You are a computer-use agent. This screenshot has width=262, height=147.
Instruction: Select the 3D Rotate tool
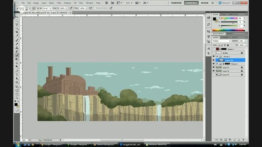tap(17, 87)
